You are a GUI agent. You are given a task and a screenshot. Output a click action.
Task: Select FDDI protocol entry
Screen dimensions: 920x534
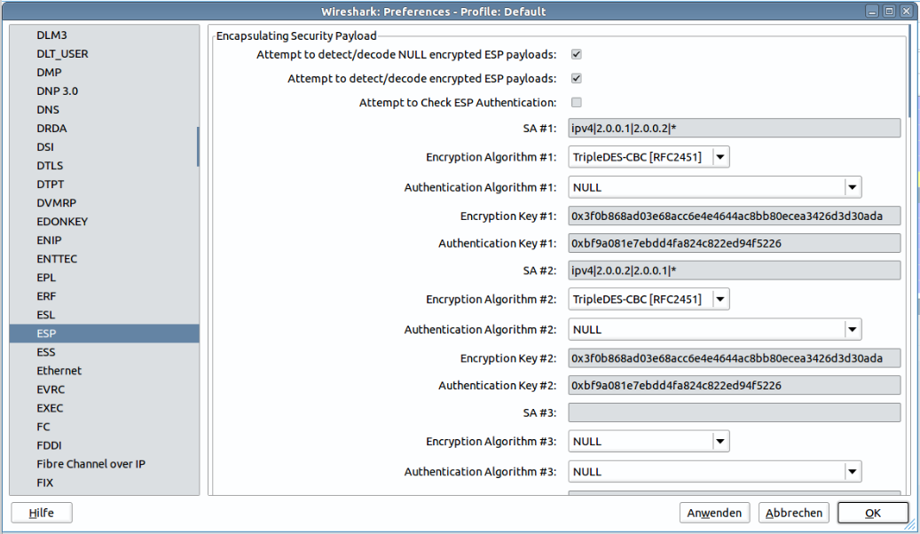click(104, 445)
